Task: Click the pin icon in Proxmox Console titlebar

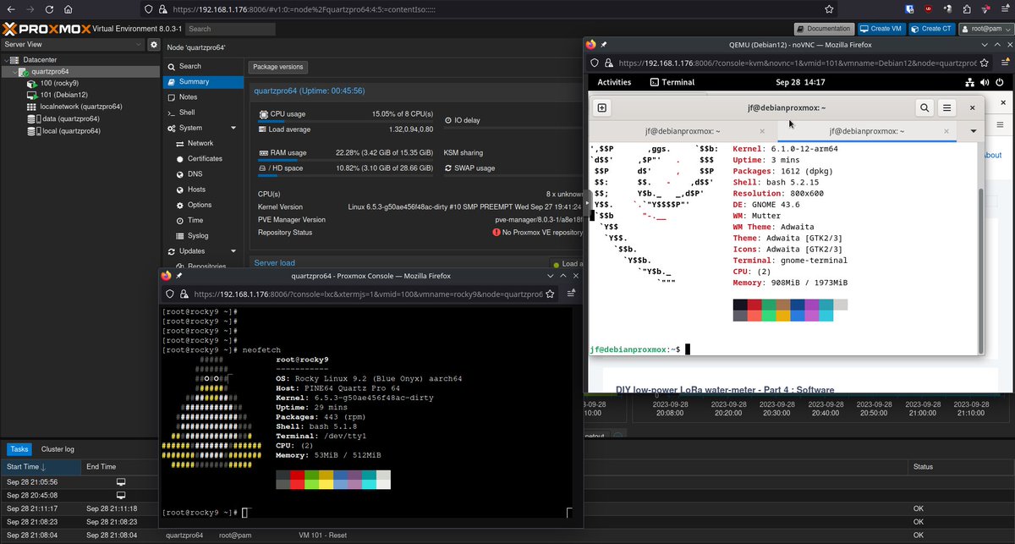Action: coord(180,276)
